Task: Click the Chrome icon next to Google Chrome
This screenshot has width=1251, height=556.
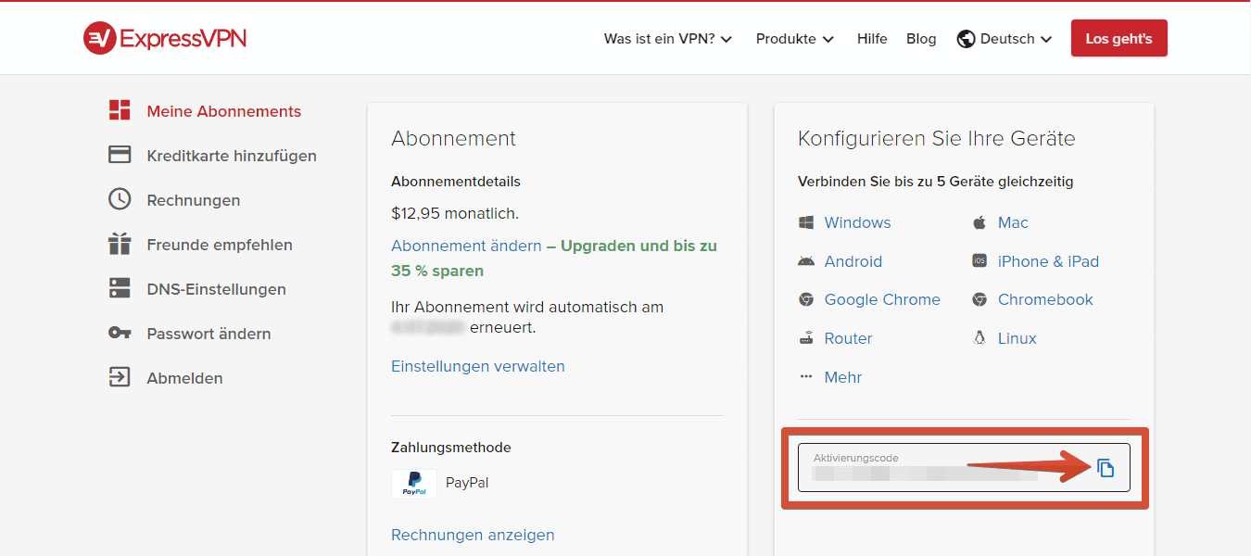Action: pos(806,299)
